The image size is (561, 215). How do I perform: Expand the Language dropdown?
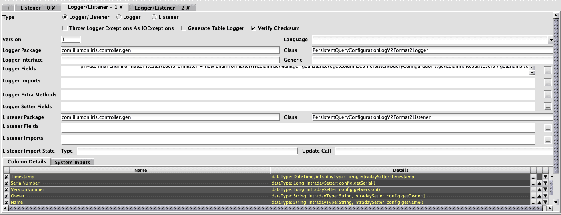[550, 40]
